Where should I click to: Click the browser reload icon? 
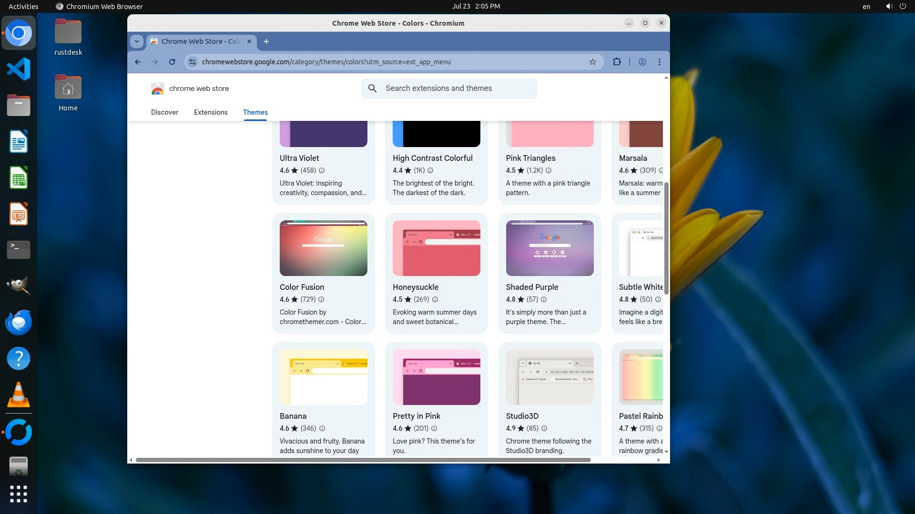[x=172, y=62]
